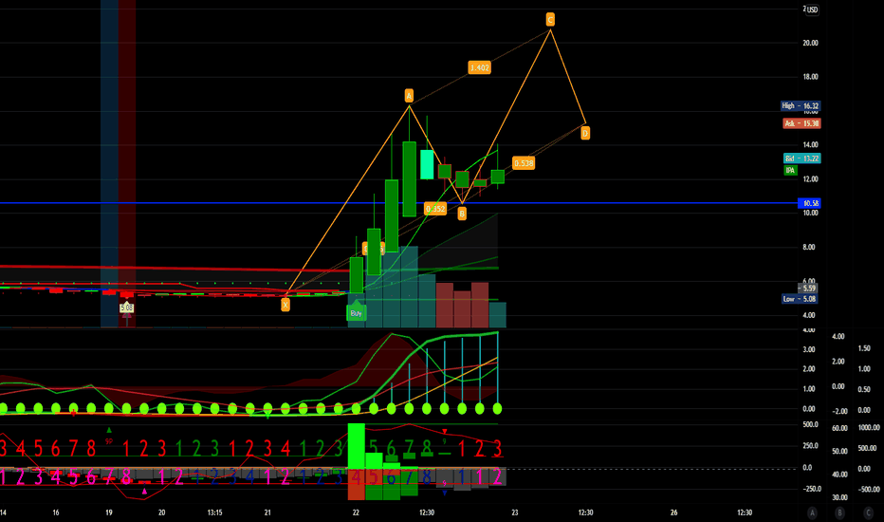Select the blue 10.58 horizontal line label
884x522 pixels.
(809, 203)
